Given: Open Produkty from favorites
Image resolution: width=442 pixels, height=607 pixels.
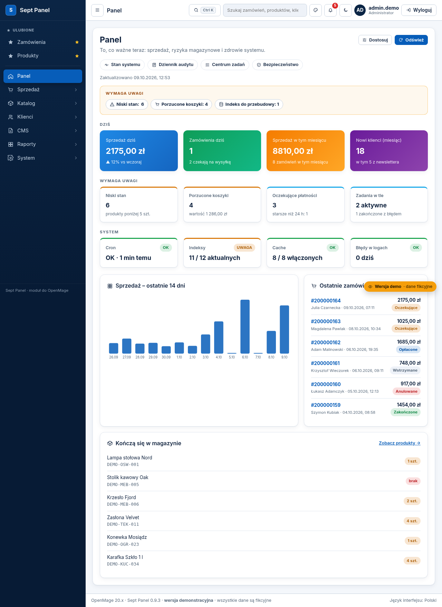Looking at the screenshot, I should pos(28,56).
